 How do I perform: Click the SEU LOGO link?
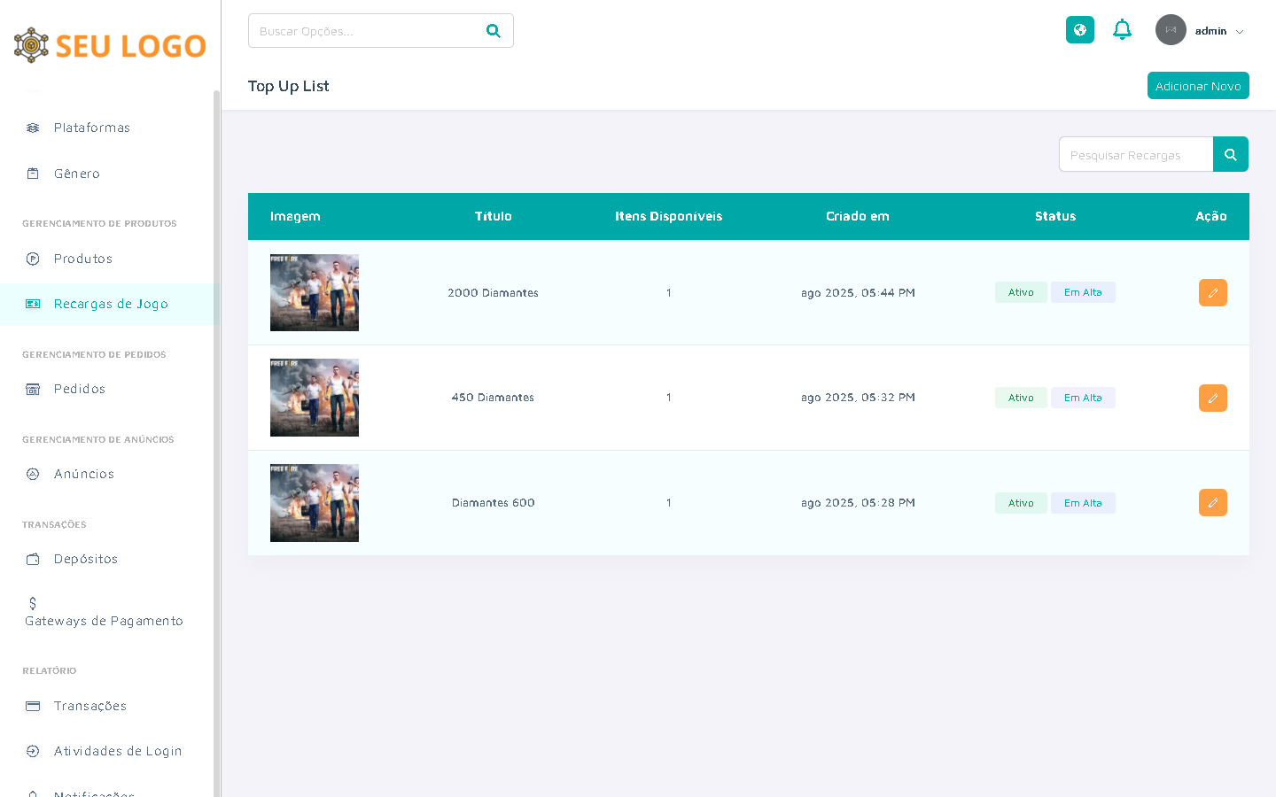[110, 45]
